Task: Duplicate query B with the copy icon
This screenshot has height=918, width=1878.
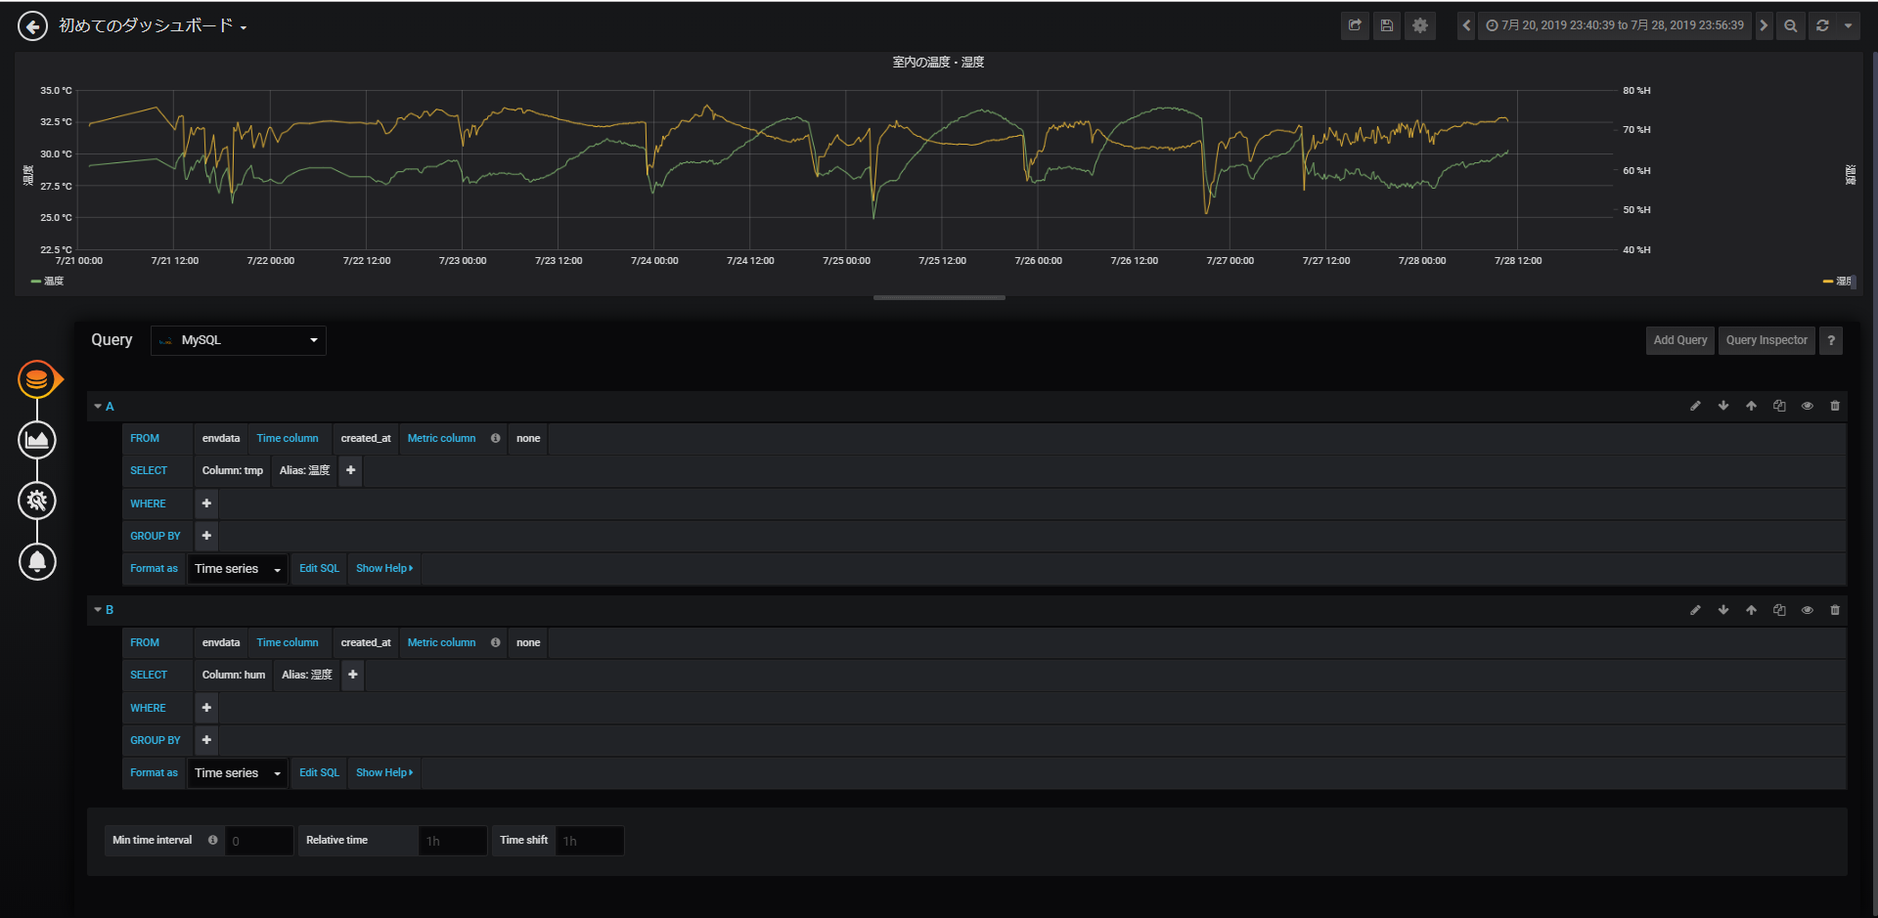Action: pyautogui.click(x=1779, y=610)
